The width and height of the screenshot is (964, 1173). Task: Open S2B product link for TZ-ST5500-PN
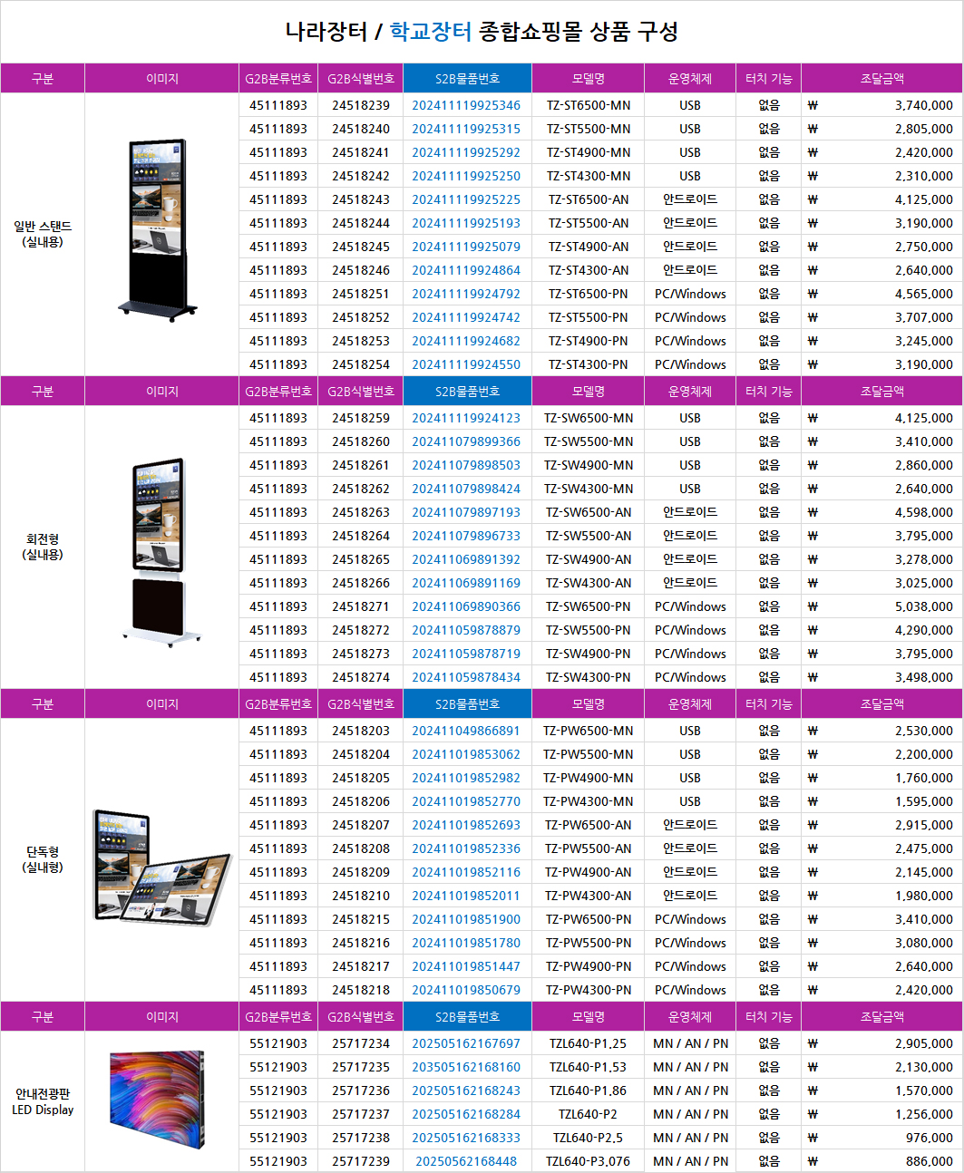(466, 317)
